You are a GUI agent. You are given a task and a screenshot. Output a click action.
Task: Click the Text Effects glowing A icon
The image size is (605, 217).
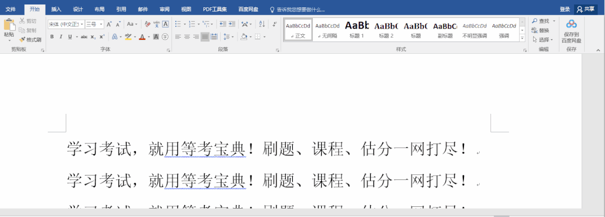pyautogui.click(x=115, y=37)
